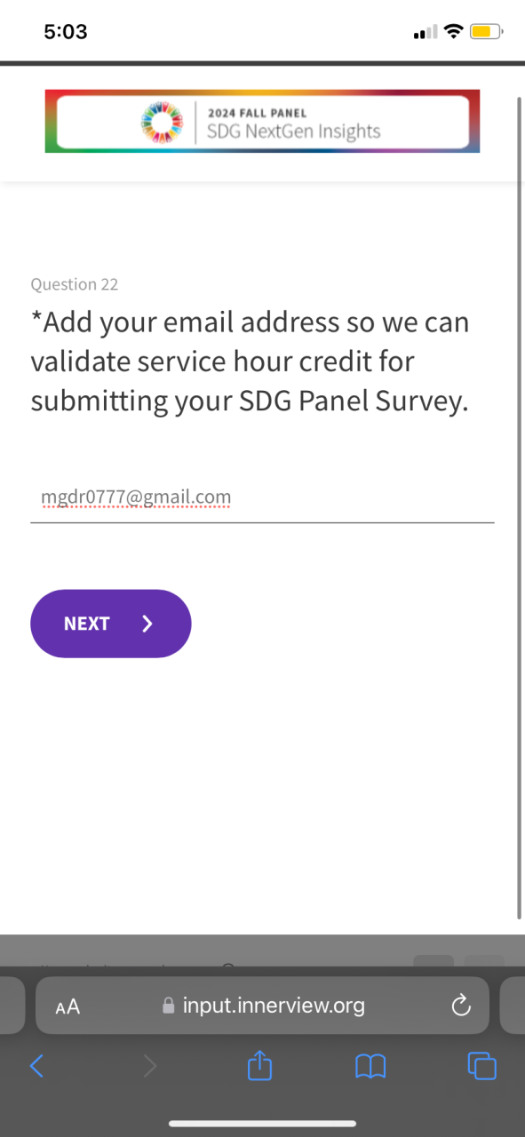The height and width of the screenshot is (1137, 525).
Task: Open the Safari bookmarks book icon
Action: point(370,1066)
